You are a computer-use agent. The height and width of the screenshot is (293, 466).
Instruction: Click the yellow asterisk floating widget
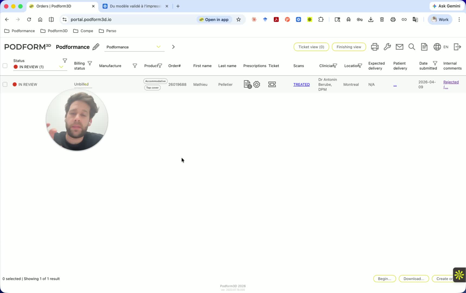click(x=459, y=275)
